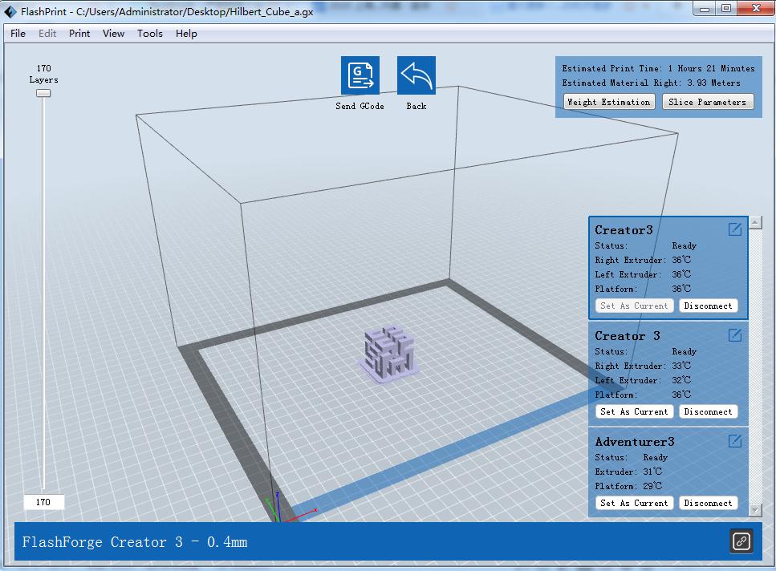776x571 pixels.
Task: Click the Back arrow icon
Action: [416, 75]
